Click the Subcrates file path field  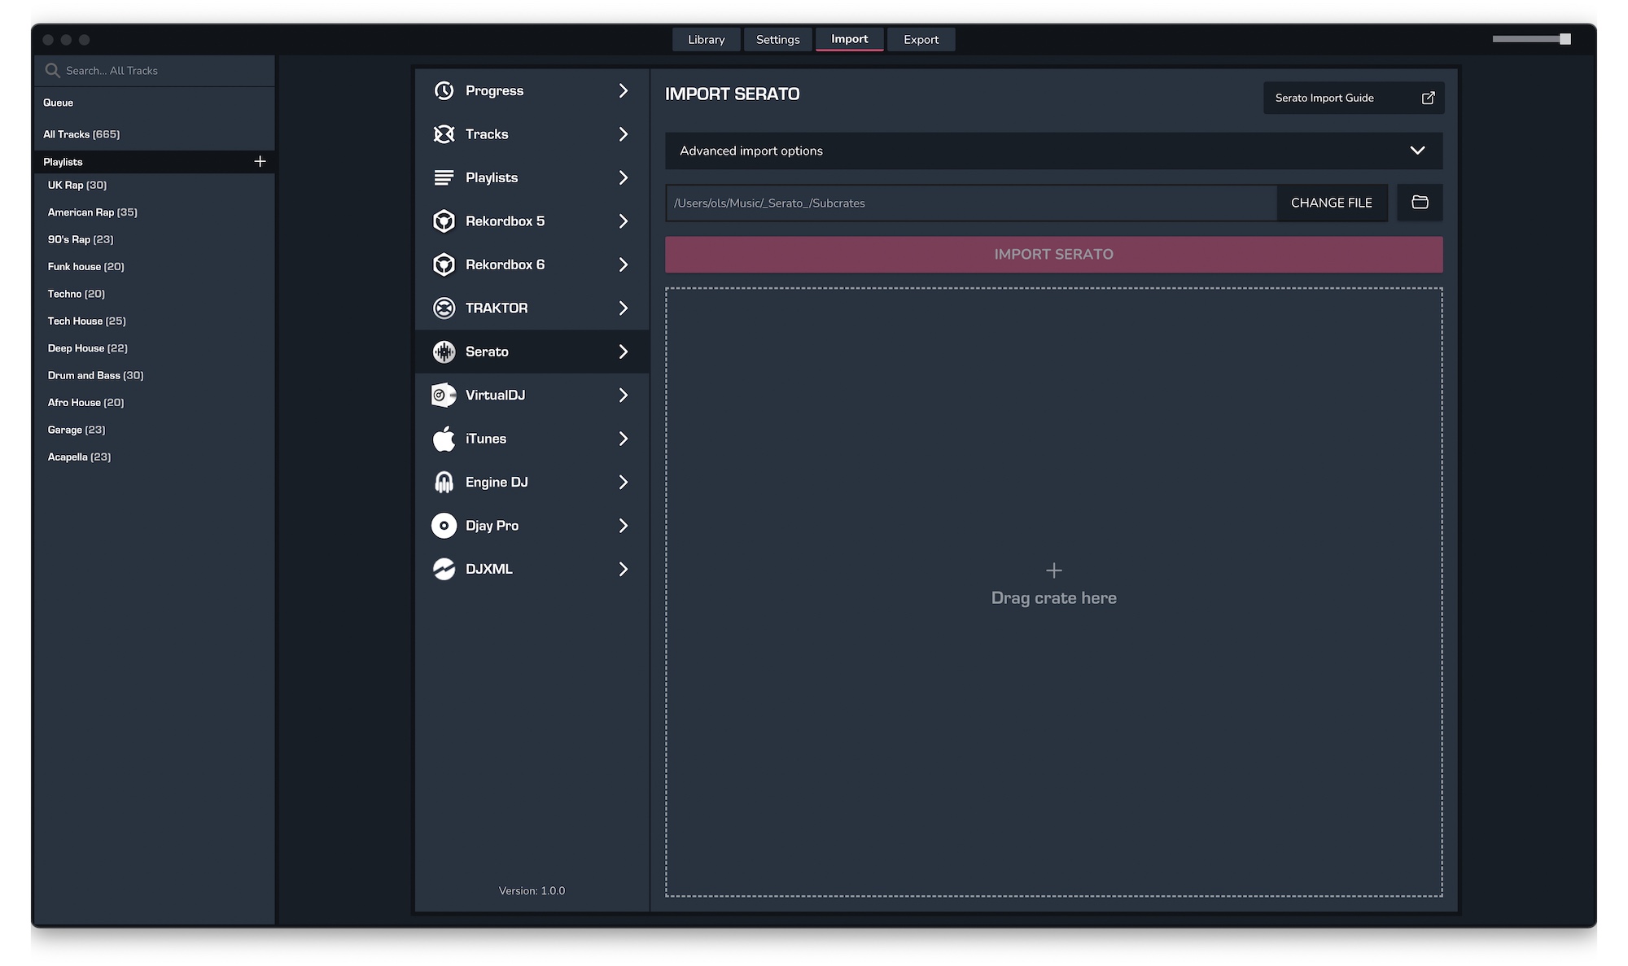(x=971, y=203)
